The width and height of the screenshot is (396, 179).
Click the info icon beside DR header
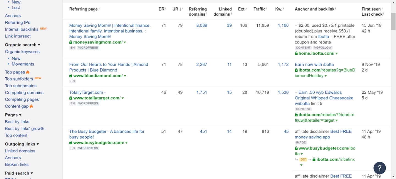tap(166, 9)
